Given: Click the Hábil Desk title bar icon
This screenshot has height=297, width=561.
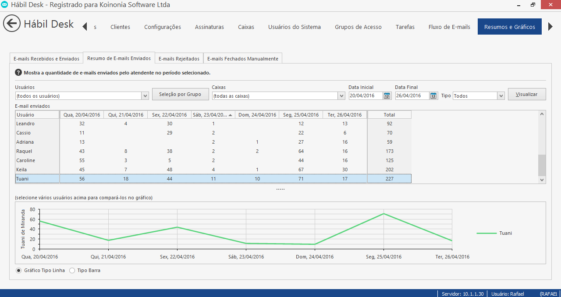Looking at the screenshot, I should tap(5, 5).
